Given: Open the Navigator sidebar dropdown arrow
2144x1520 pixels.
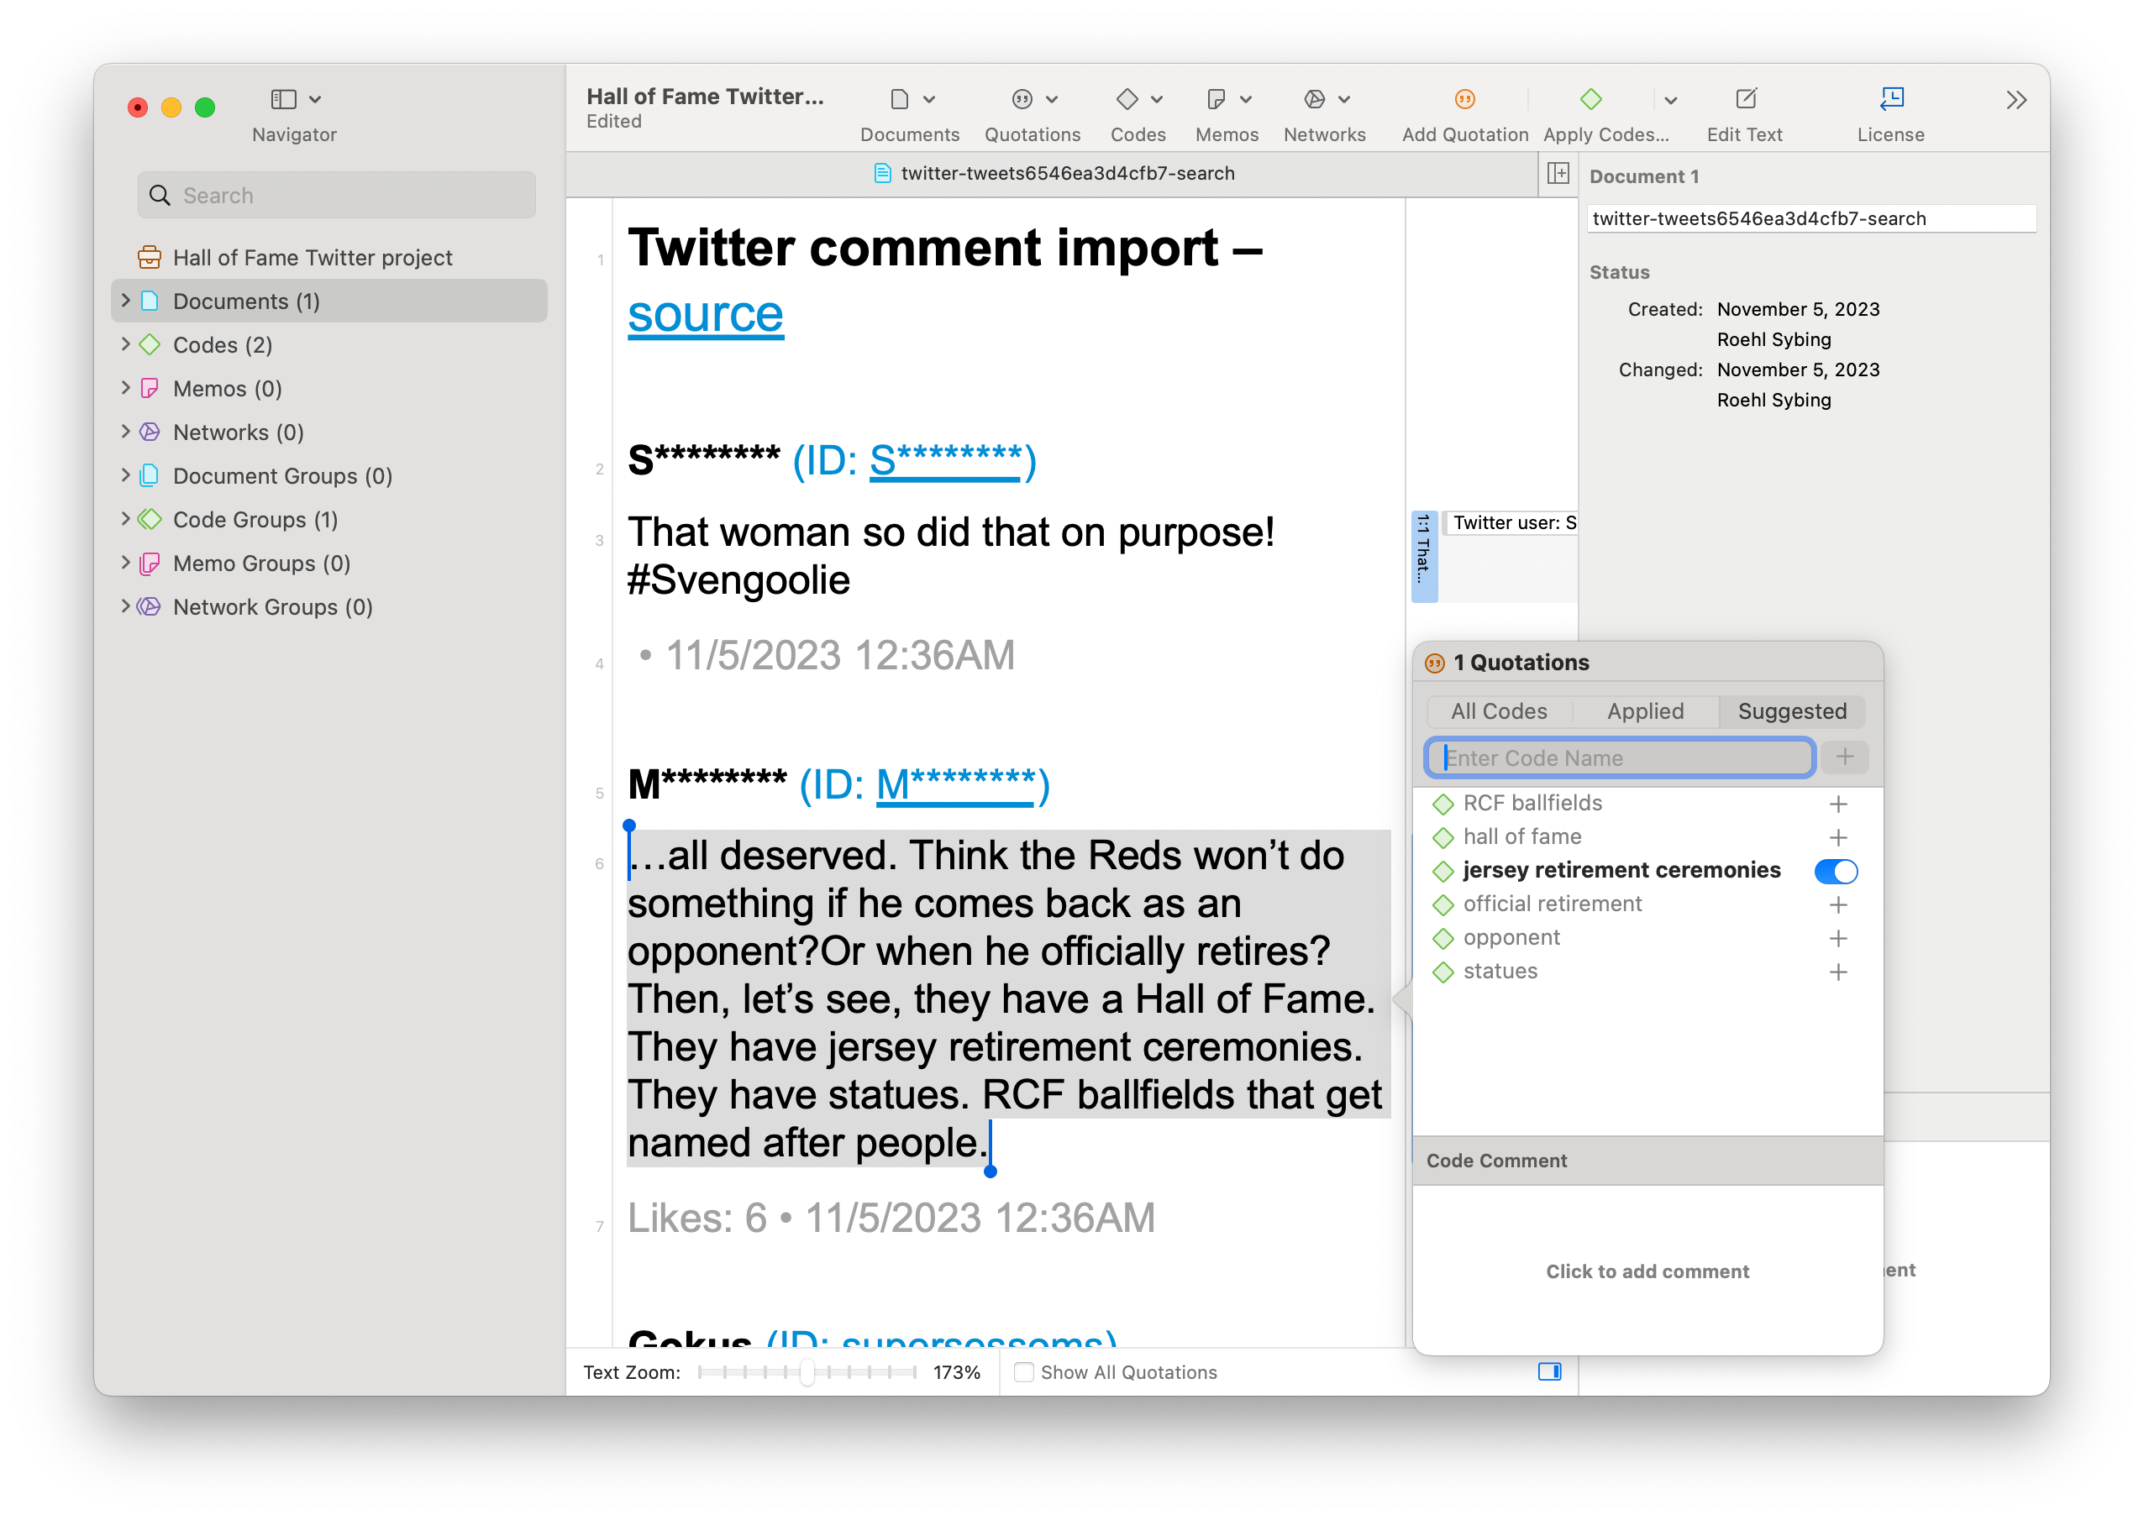Looking at the screenshot, I should [x=316, y=99].
